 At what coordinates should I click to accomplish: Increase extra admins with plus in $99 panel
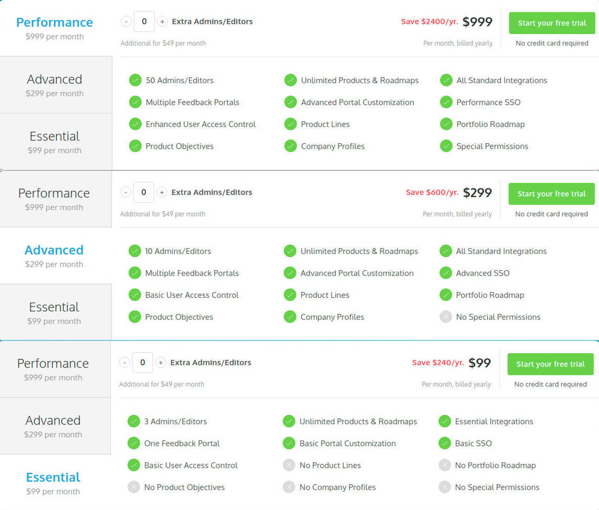(161, 363)
